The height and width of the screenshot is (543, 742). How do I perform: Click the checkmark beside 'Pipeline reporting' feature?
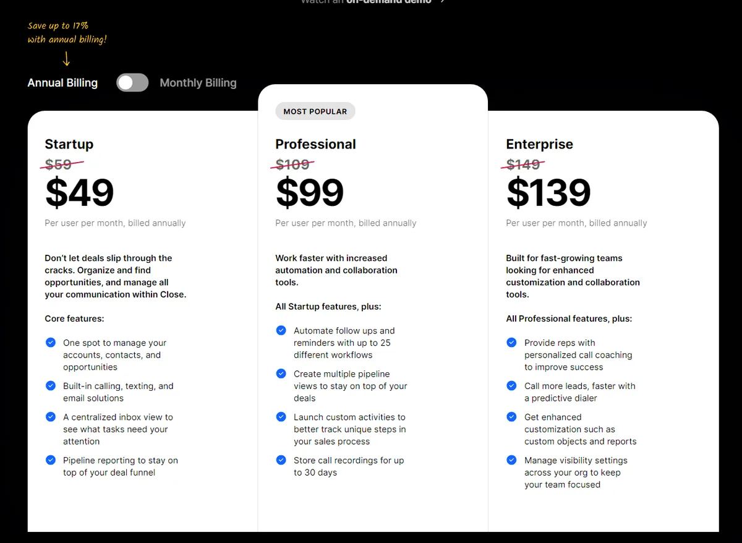51,460
